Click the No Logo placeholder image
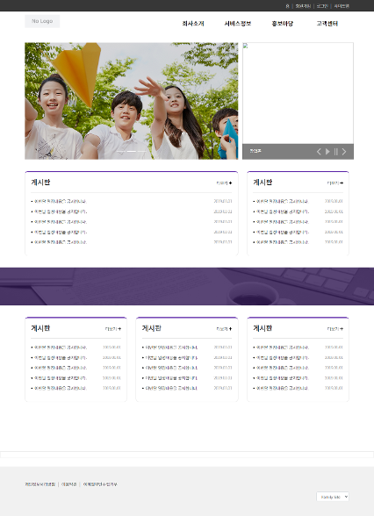 pyautogui.click(x=42, y=21)
